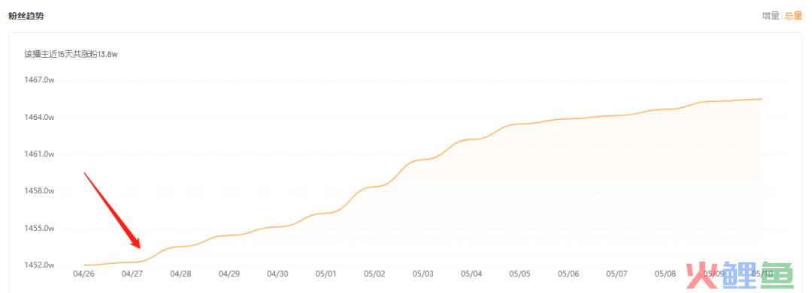Select the 04/27 date label

click(x=132, y=274)
